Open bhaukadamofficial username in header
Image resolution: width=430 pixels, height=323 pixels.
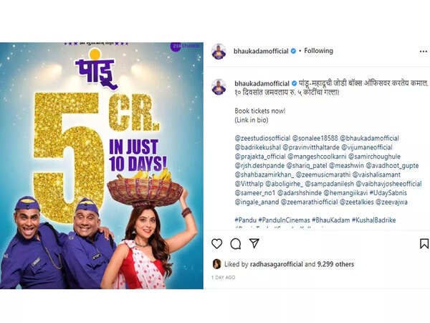point(261,51)
